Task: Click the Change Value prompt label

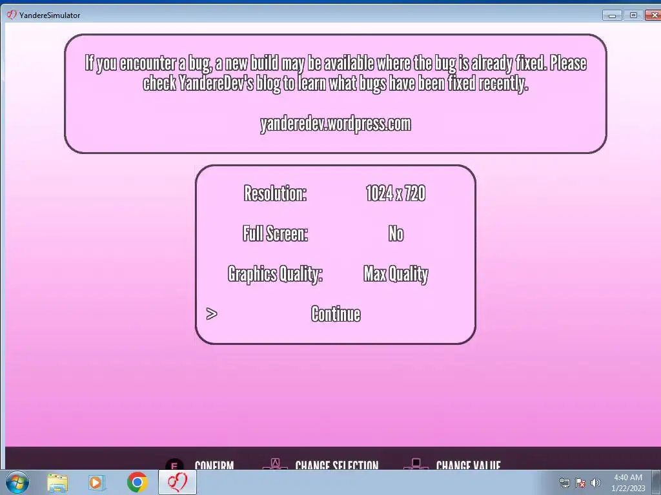Action: pos(469,465)
